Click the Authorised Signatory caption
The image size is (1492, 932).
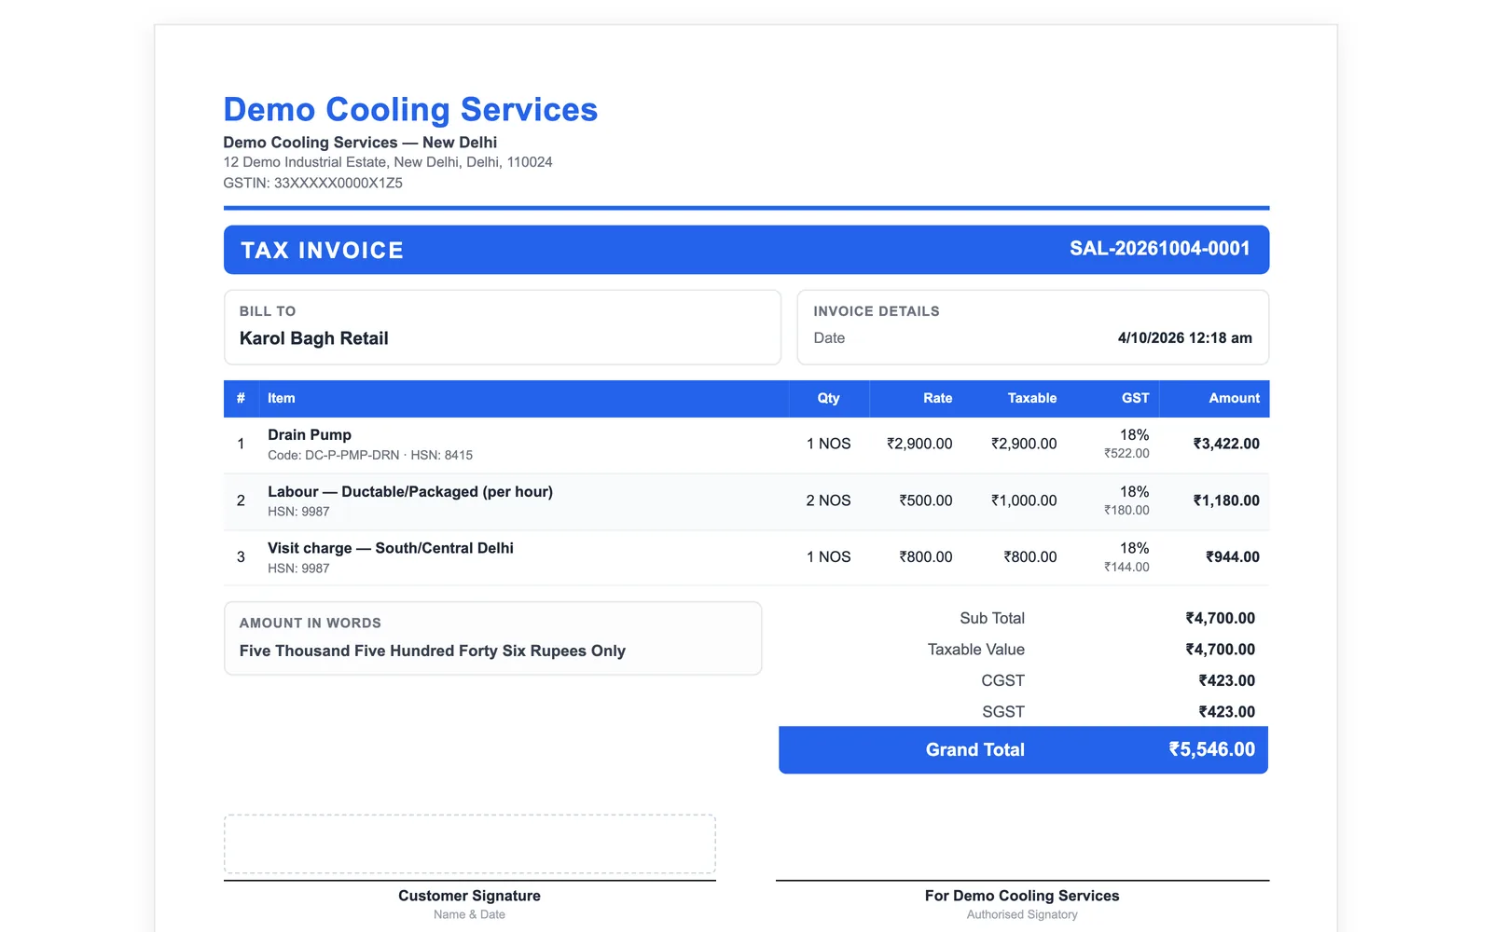(1022, 915)
